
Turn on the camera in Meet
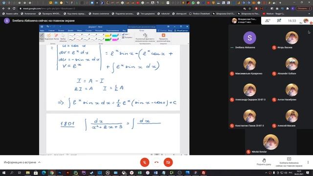tap(168, 162)
